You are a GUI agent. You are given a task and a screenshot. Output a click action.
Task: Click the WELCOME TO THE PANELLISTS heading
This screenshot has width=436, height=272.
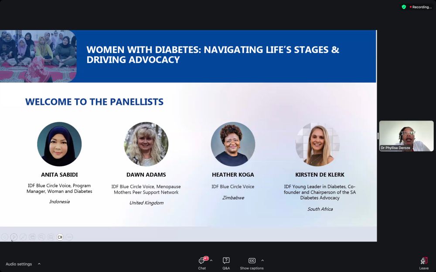pos(94,101)
